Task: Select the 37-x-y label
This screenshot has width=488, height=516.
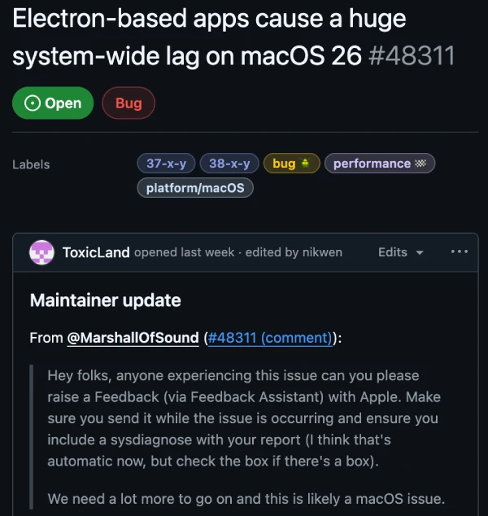Action: click(167, 164)
